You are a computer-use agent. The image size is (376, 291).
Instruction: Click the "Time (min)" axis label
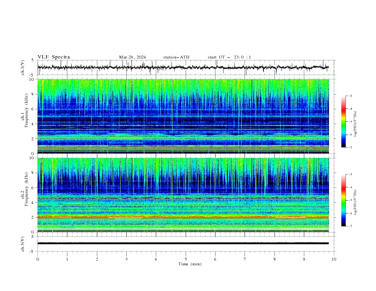pyautogui.click(x=190, y=264)
